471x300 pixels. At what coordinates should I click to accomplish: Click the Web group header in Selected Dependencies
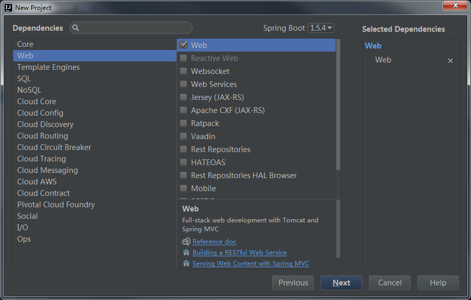(x=373, y=46)
